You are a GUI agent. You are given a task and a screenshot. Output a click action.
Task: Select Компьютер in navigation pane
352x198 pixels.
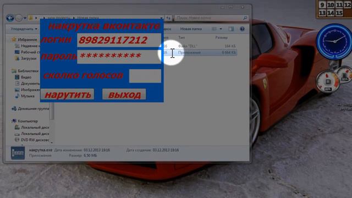pyautogui.click(x=25, y=121)
